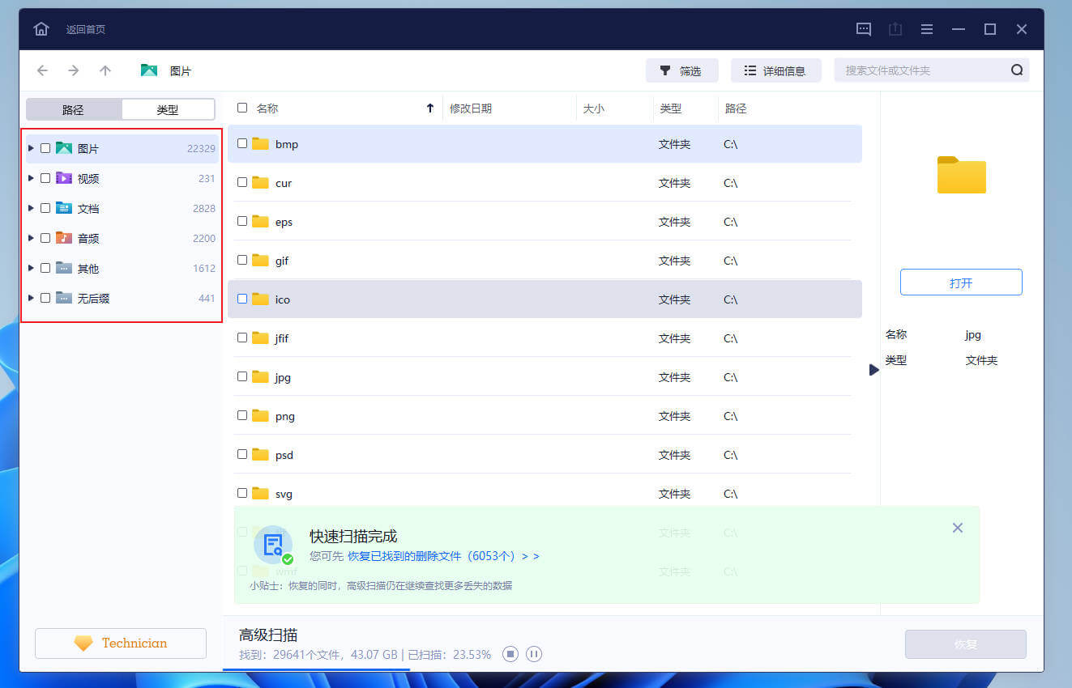Open the hamburger menu in the title bar
1072x688 pixels.
[926, 28]
